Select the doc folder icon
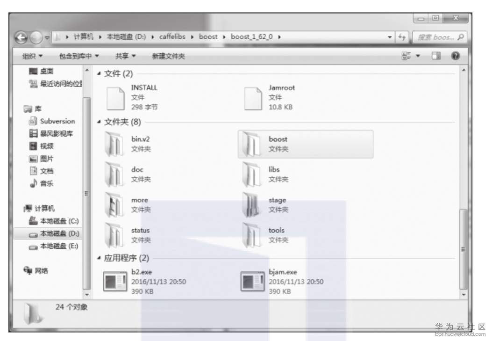 [x=114, y=174]
